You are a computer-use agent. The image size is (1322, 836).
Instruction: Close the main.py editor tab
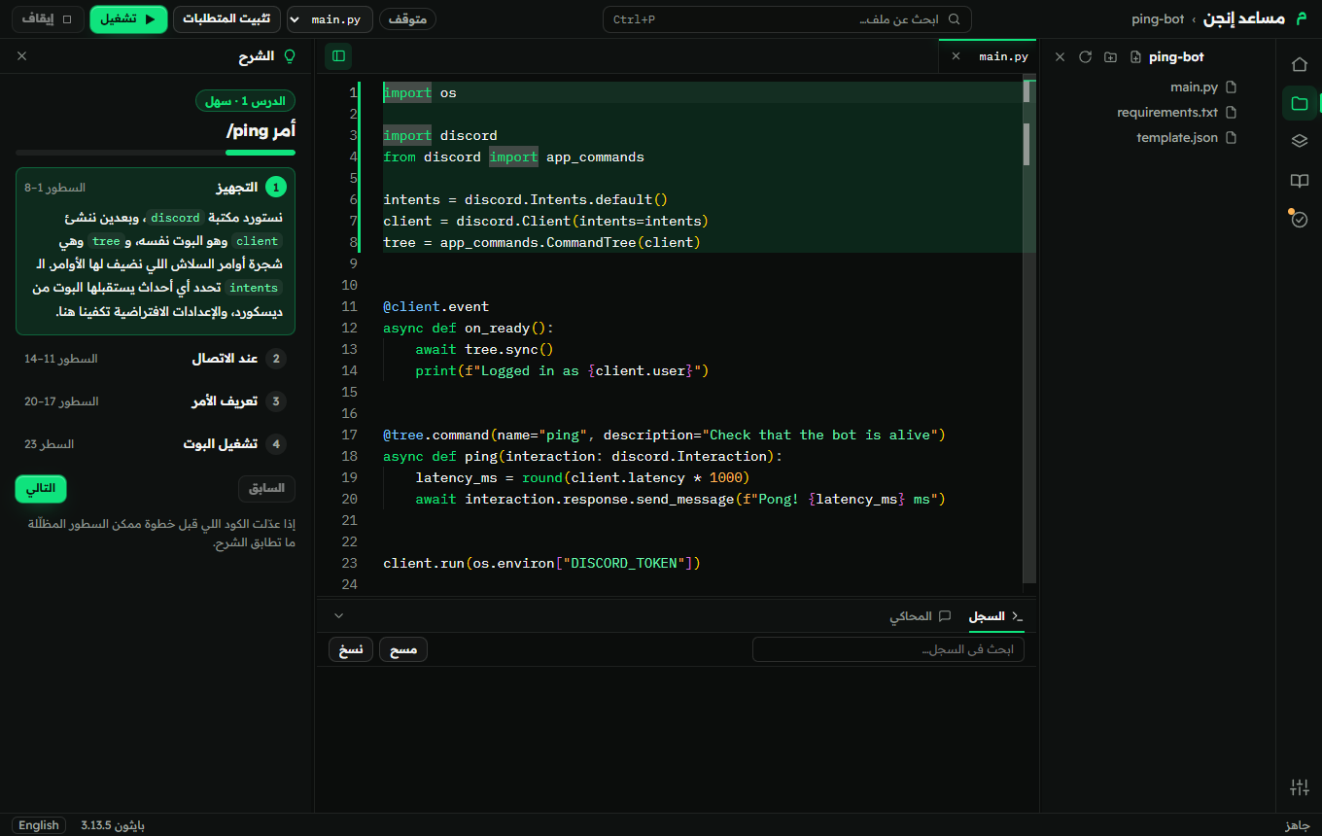click(956, 56)
